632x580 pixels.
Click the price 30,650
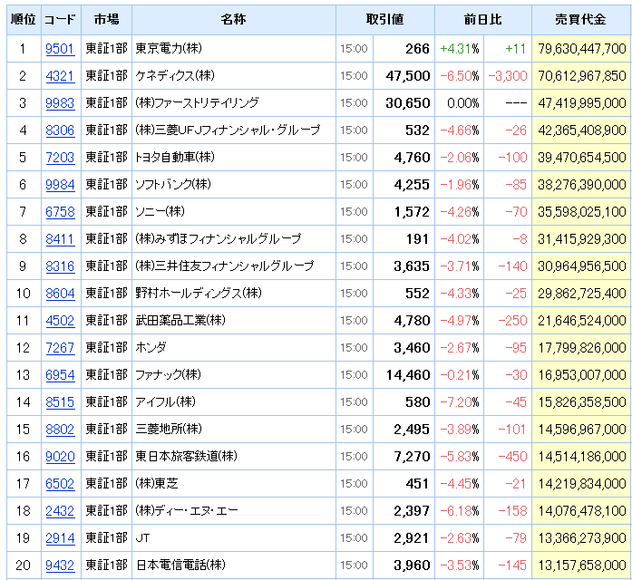click(408, 103)
